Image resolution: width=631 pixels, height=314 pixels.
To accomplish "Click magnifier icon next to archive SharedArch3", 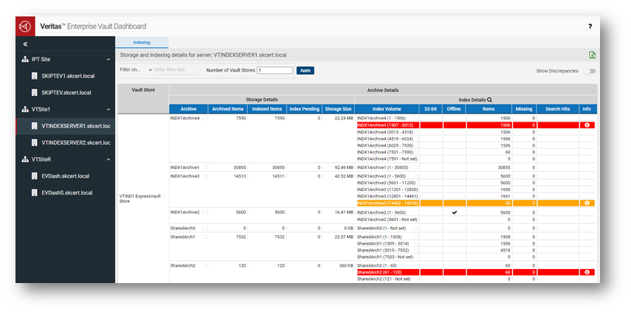I will tap(204, 228).
